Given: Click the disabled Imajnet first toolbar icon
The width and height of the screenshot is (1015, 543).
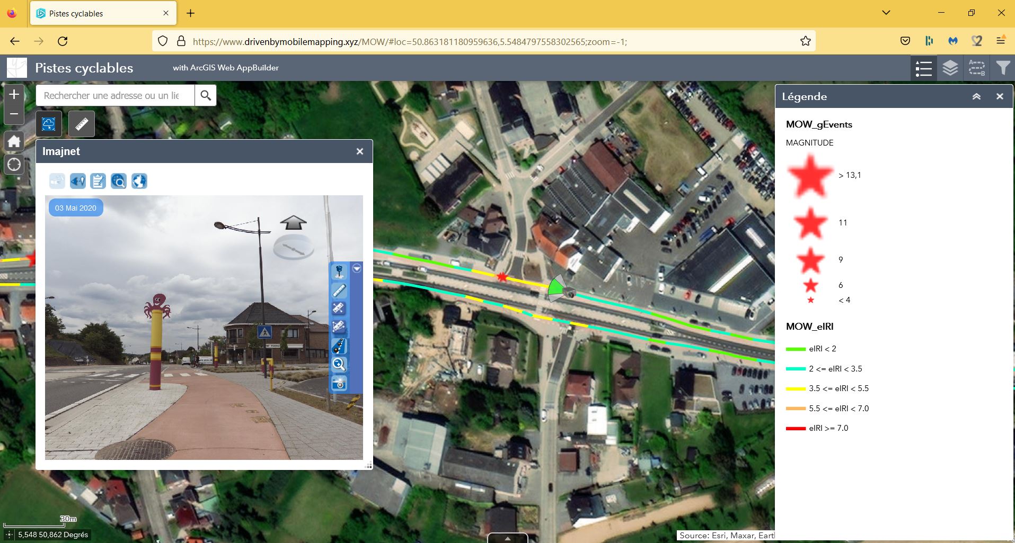Looking at the screenshot, I should (57, 181).
